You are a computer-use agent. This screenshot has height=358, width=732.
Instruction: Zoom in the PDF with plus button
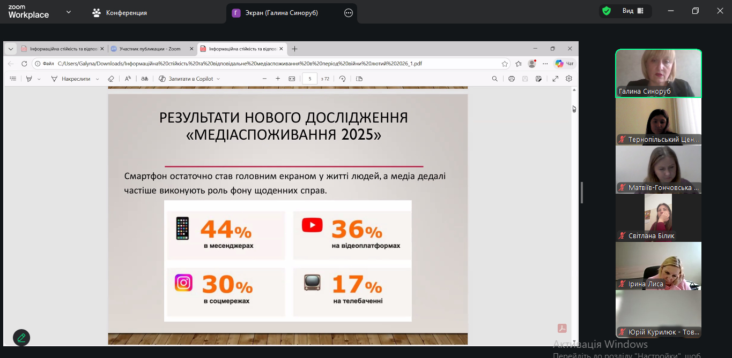click(x=278, y=79)
